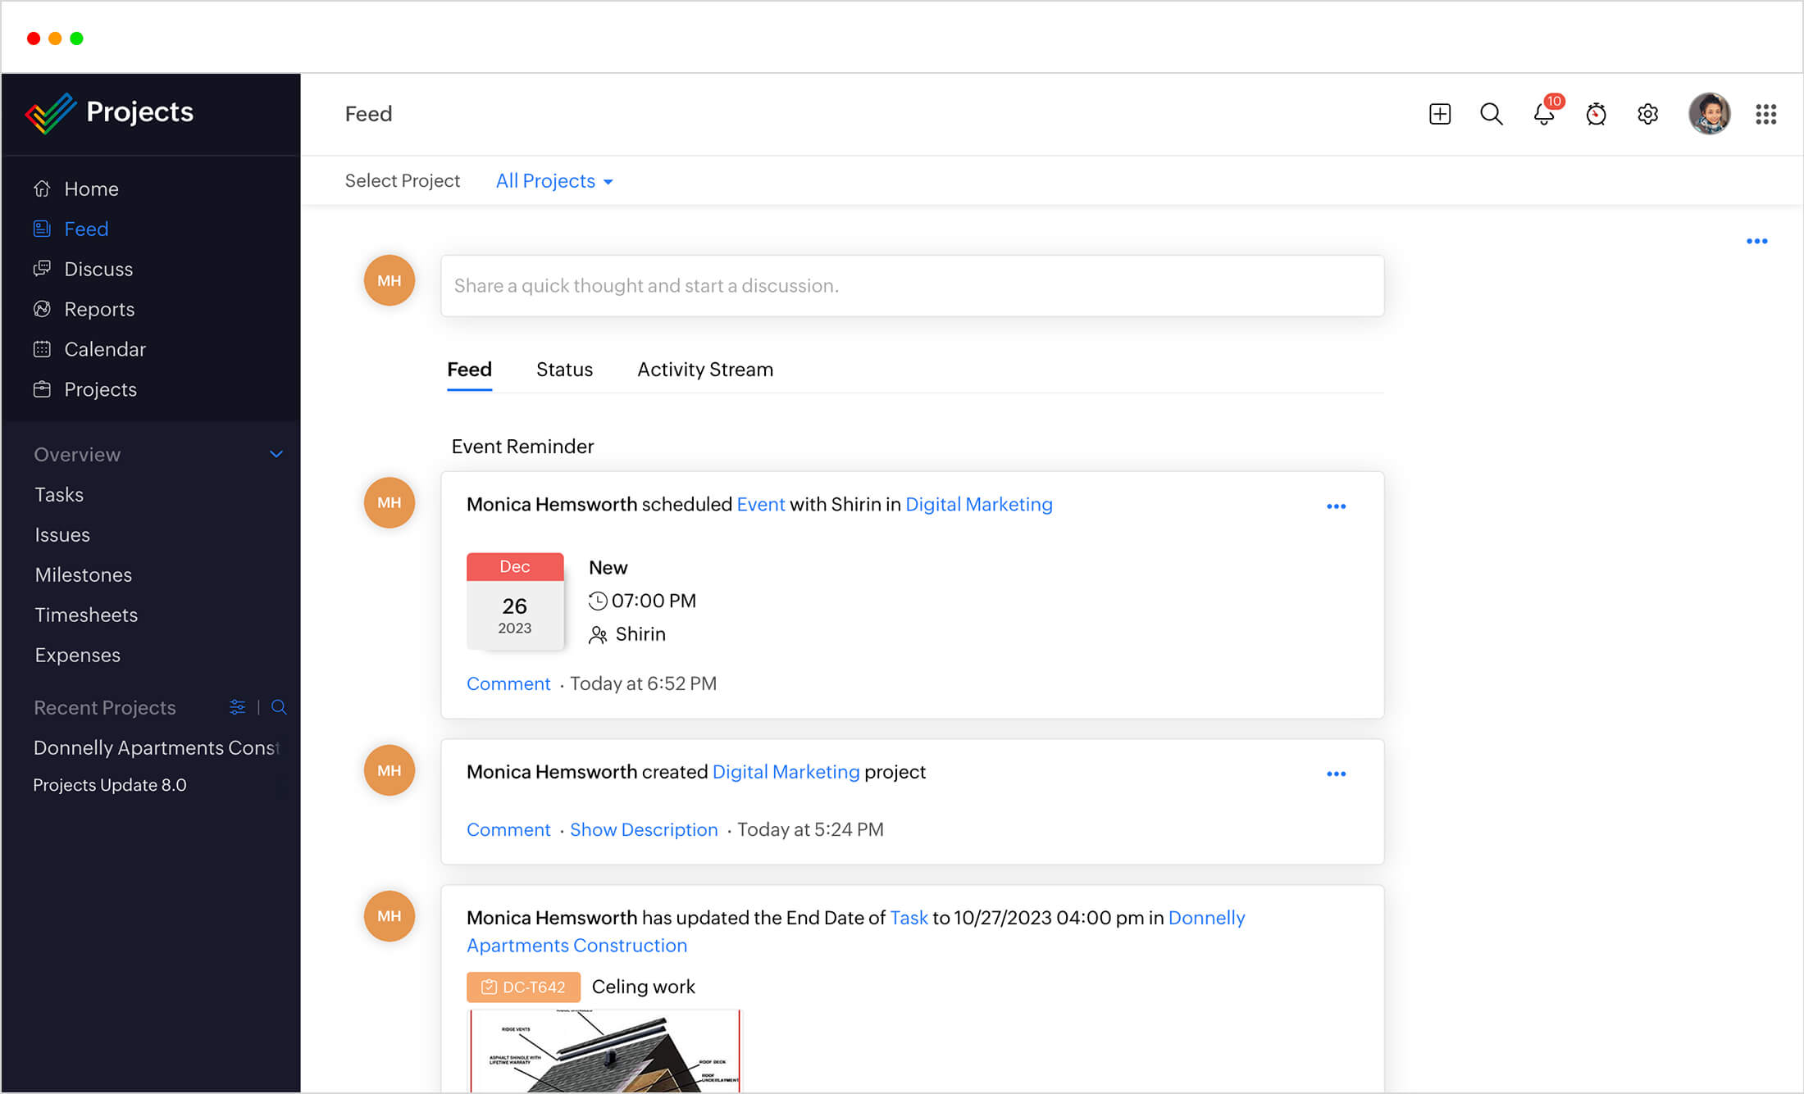Toggle the Recent Projects filter icon
1804x1094 pixels.
click(239, 706)
